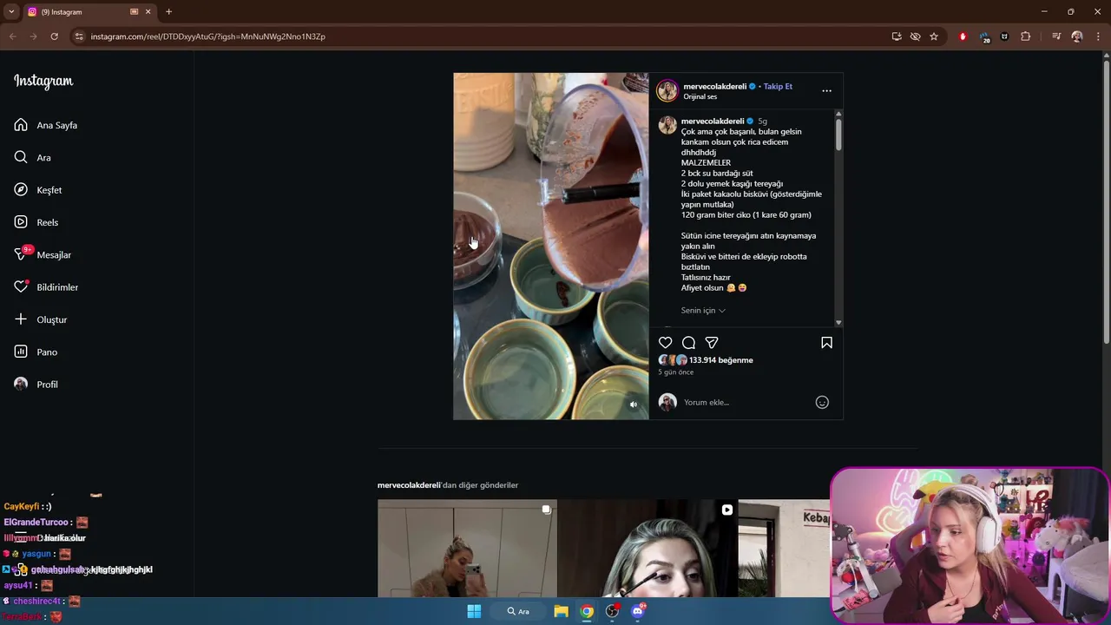The width and height of the screenshot is (1111, 625).
Task: Save the reel with bookmark icon
Action: (826, 343)
